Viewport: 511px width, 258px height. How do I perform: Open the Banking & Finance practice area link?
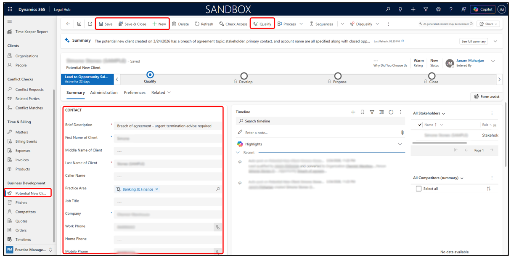[138, 189]
